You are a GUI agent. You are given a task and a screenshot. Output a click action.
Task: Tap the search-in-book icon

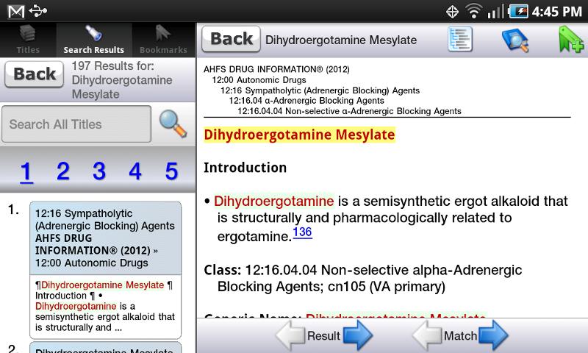(x=515, y=40)
